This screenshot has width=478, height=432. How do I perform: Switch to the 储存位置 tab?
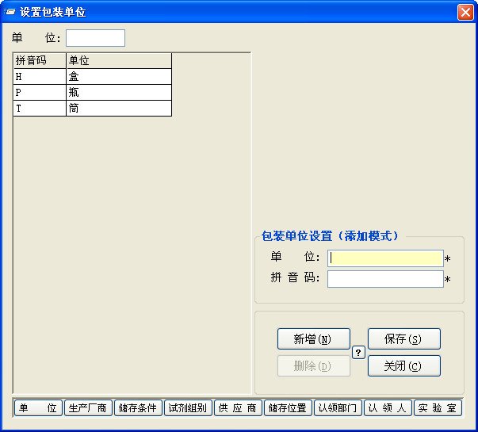(x=288, y=408)
